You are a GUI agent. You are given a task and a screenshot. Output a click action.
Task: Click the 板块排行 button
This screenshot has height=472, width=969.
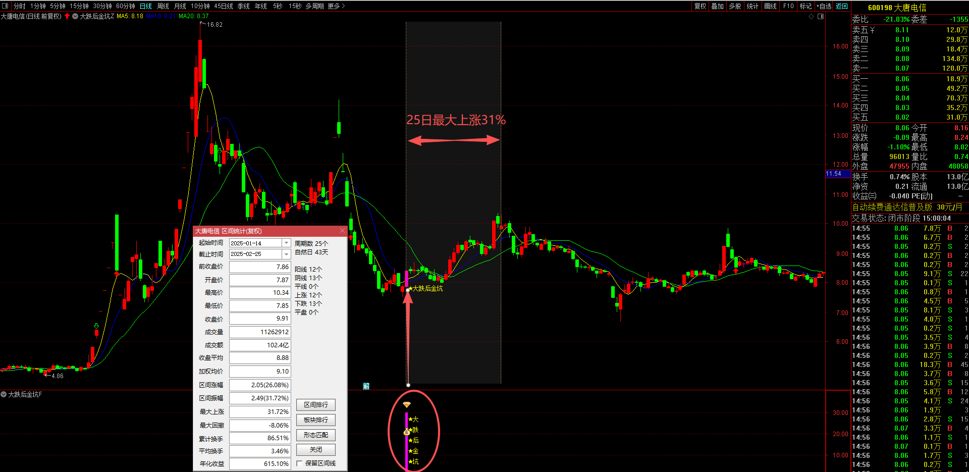point(316,420)
